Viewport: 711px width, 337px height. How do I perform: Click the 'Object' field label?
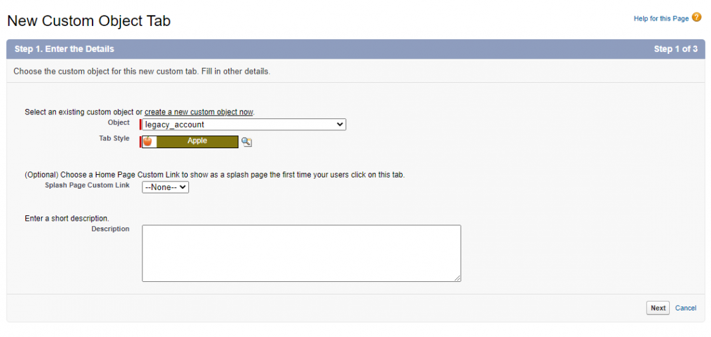point(118,123)
